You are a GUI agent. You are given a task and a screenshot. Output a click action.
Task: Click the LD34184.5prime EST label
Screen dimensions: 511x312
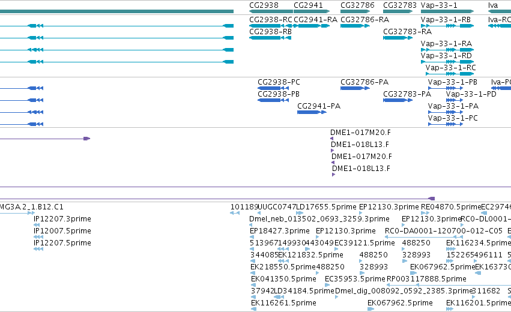304,291
